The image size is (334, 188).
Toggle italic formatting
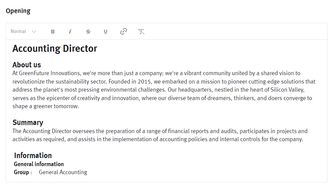pos(70,32)
